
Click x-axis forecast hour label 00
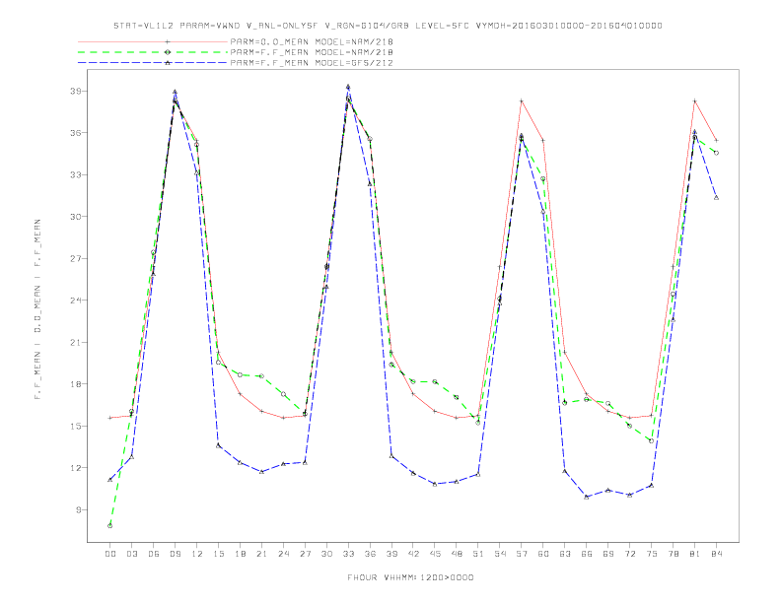(110, 554)
